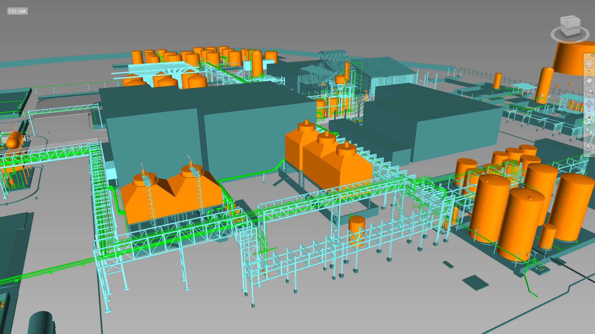Choose the Select arrow cursor tool
Screen dimensions: 595x334
[588, 146]
